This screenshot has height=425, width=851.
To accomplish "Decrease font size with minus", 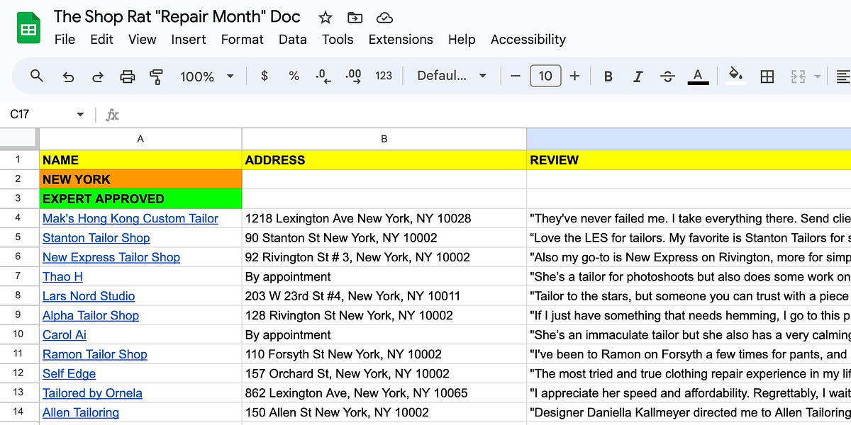I will click(x=516, y=76).
